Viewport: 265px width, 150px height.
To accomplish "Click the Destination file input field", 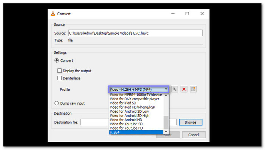I will (128, 122).
